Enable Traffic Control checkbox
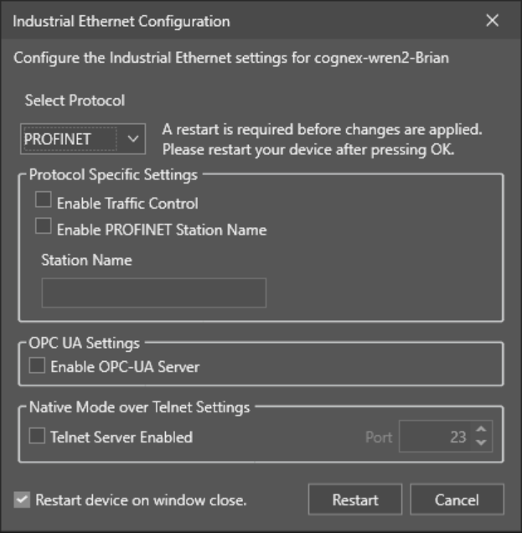The height and width of the screenshot is (533, 522). (44, 201)
